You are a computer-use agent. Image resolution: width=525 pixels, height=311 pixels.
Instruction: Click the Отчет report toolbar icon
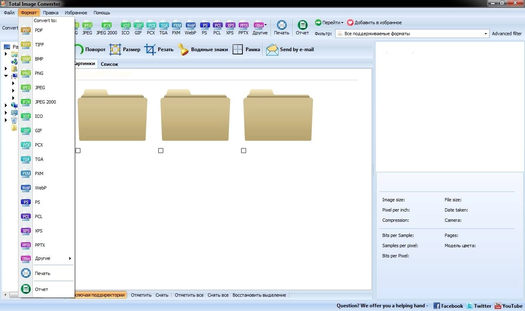302,28
